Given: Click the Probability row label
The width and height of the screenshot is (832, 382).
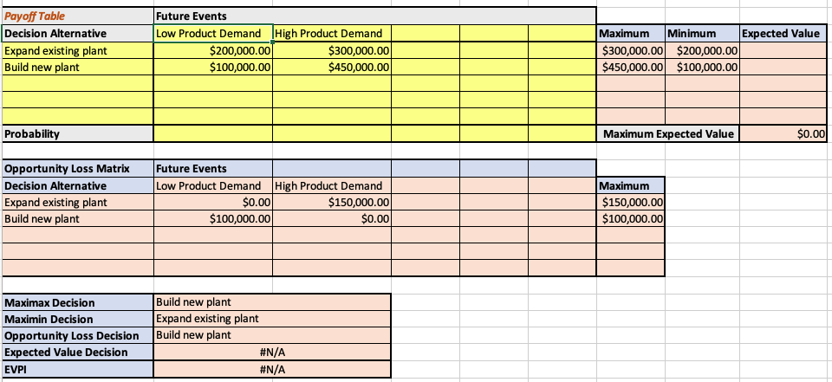Looking at the screenshot, I should point(78,133).
